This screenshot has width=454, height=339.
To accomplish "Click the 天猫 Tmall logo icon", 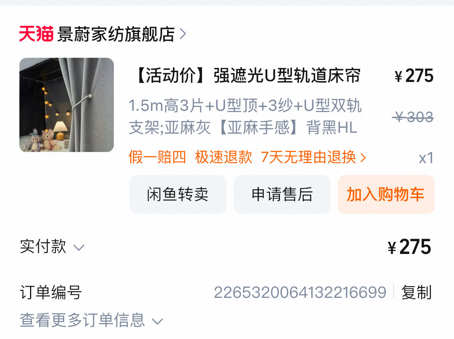I will (x=36, y=34).
